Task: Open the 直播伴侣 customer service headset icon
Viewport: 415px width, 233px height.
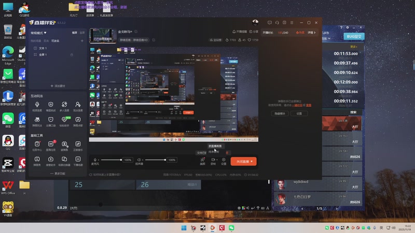Action: [278, 23]
